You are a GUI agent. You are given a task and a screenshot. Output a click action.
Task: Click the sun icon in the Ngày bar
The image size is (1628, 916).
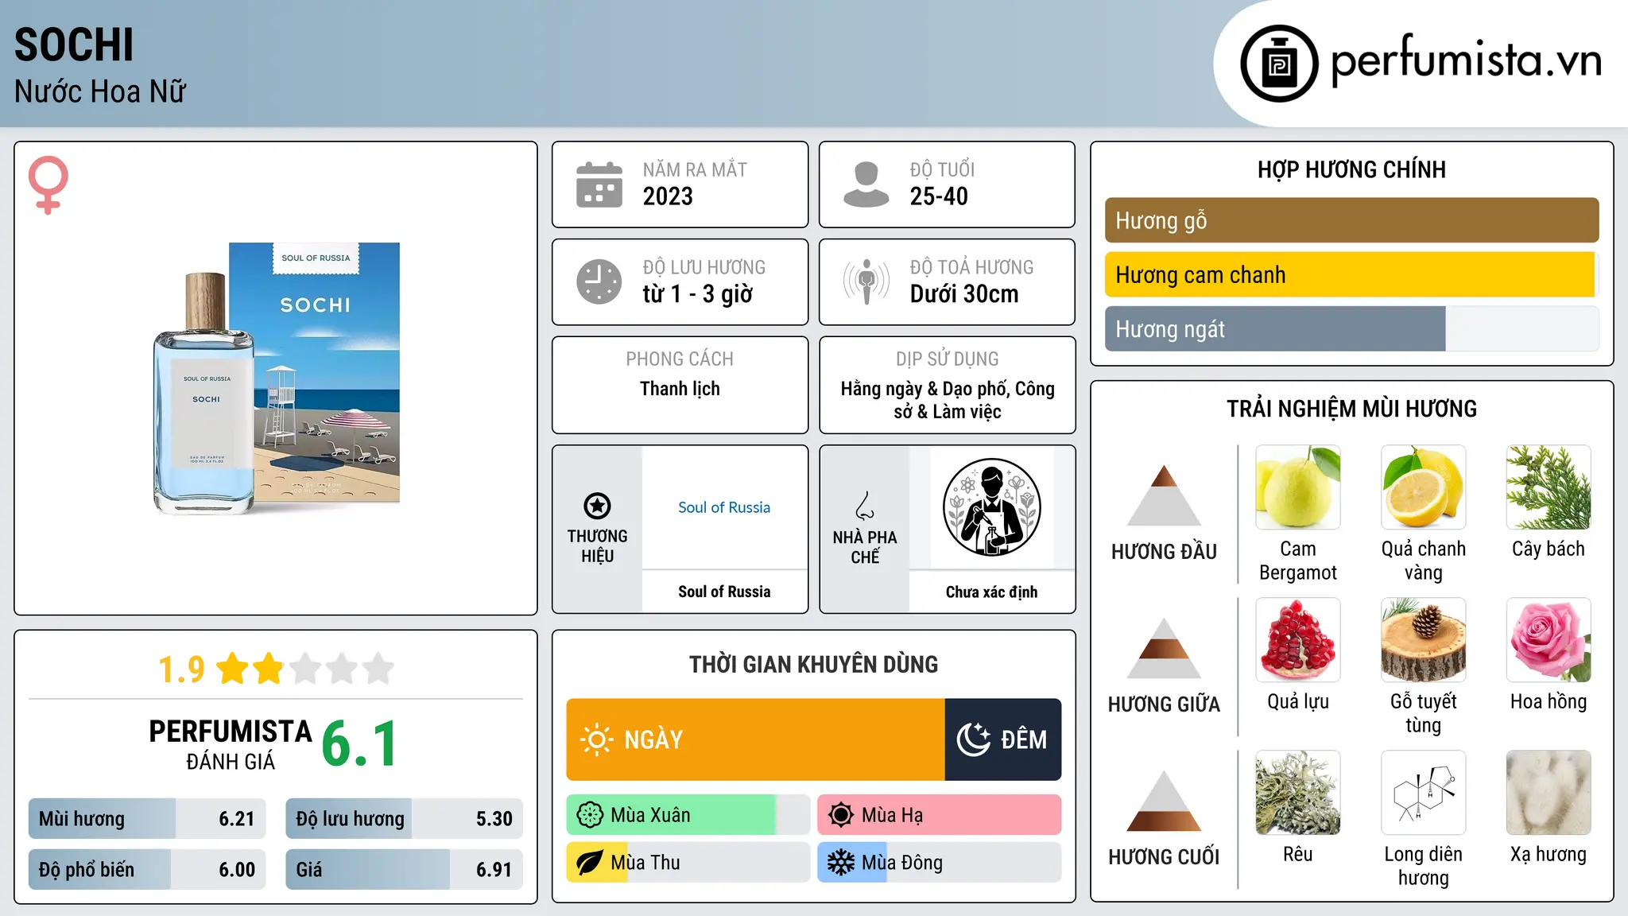click(596, 739)
